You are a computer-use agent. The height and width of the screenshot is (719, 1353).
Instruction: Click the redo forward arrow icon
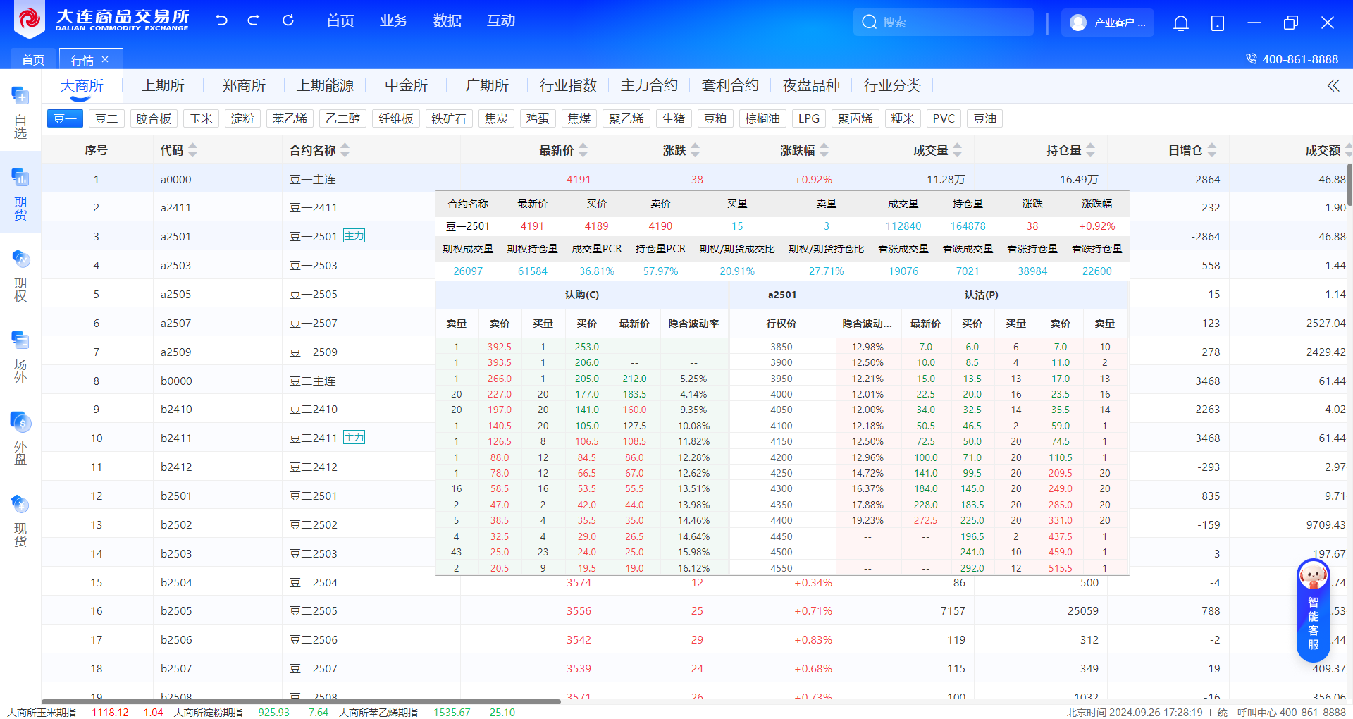tap(254, 20)
